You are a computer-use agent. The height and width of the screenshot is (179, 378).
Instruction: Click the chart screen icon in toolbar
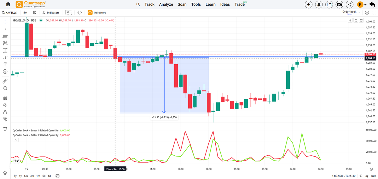coord(68,13)
